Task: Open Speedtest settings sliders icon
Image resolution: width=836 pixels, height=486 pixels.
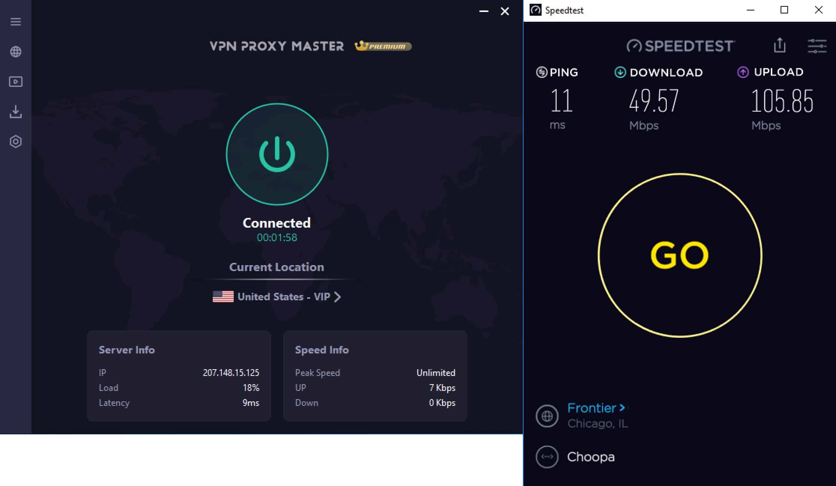Action: pyautogui.click(x=817, y=46)
